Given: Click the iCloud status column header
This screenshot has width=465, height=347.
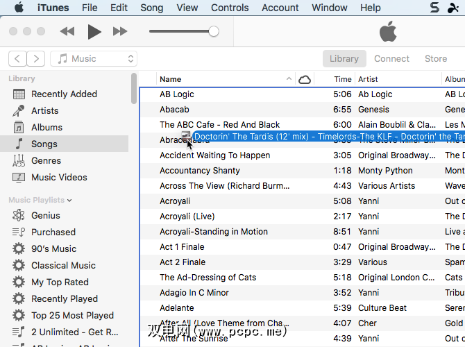Looking at the screenshot, I should tap(304, 80).
